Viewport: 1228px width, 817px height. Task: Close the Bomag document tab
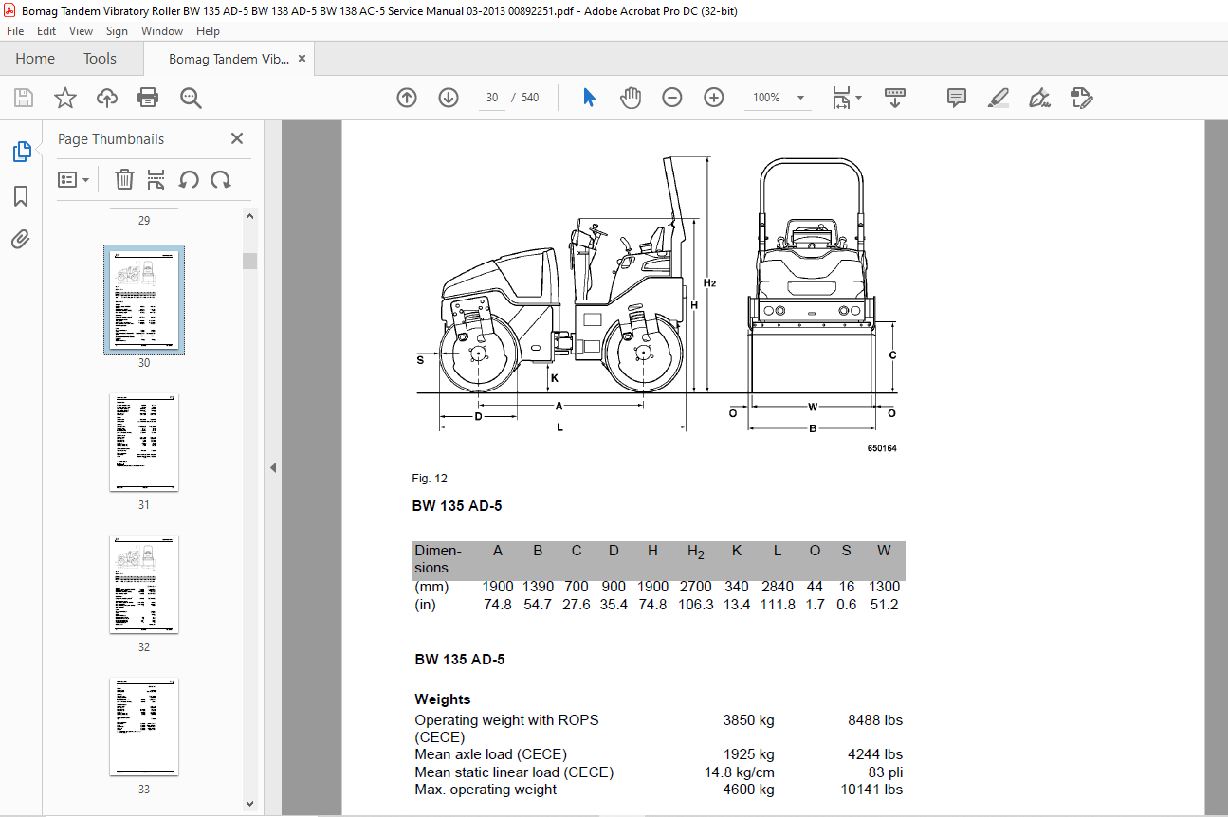[302, 59]
